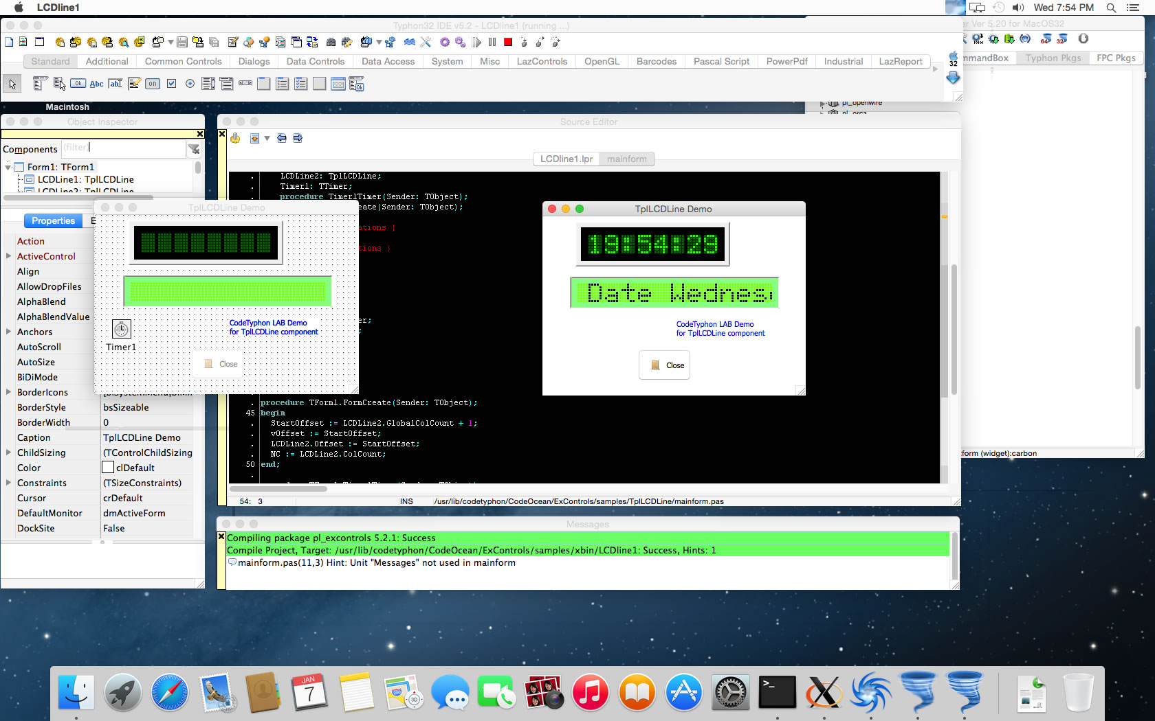The height and width of the screenshot is (721, 1155).
Task: Click the Components filter input field
Action: (123, 148)
